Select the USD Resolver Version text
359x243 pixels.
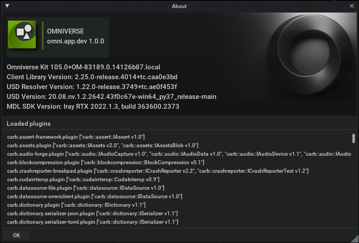[92, 87]
